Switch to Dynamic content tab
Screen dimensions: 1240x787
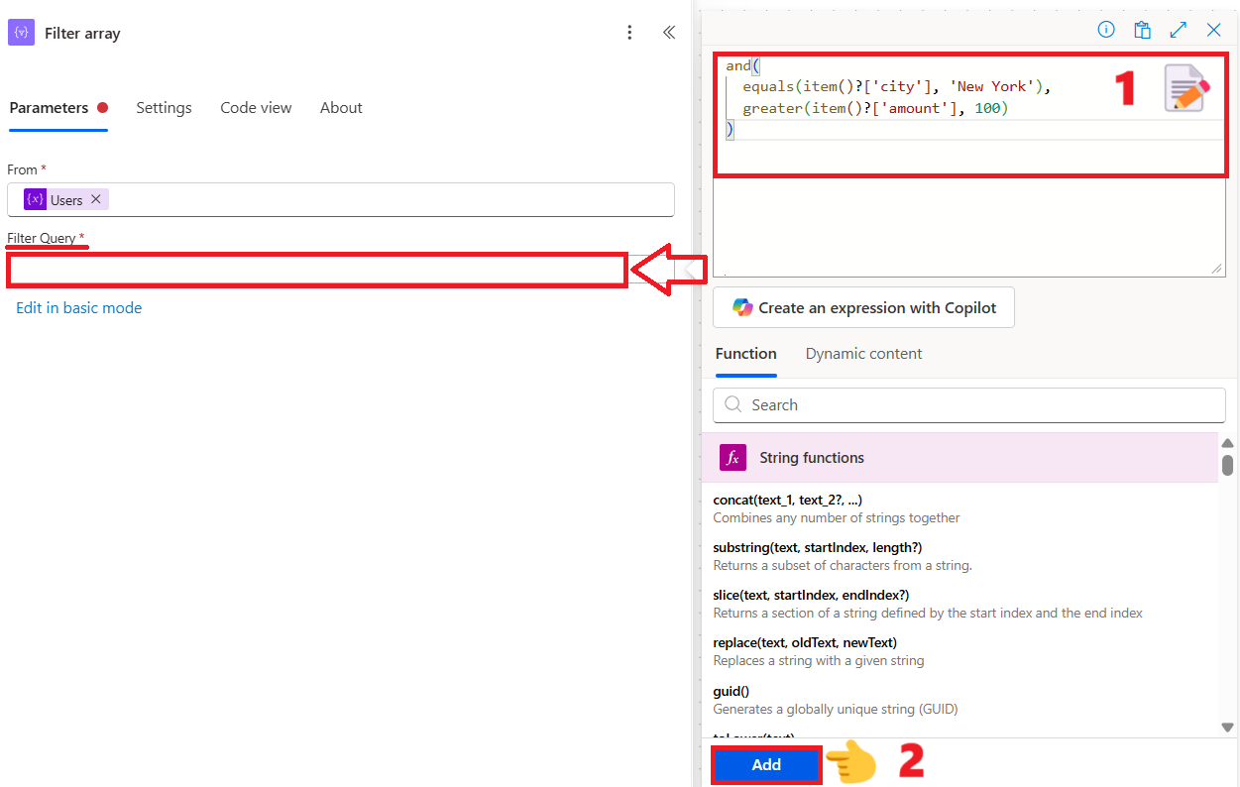(863, 354)
